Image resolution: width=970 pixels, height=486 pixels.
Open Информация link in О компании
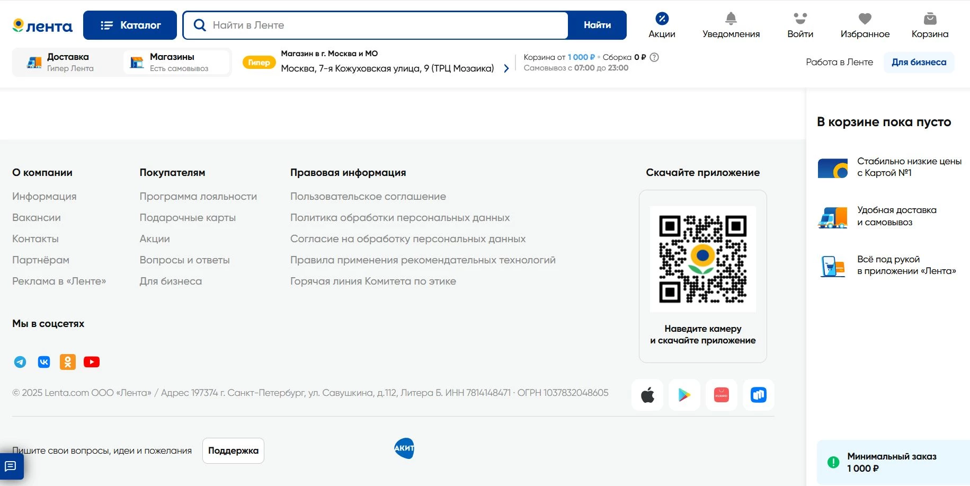[x=45, y=196]
